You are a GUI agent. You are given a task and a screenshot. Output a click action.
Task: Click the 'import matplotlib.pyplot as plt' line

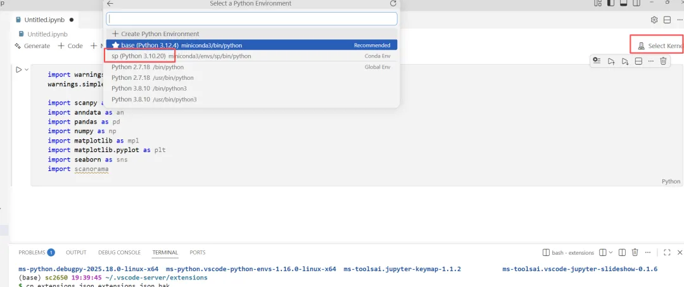click(107, 150)
